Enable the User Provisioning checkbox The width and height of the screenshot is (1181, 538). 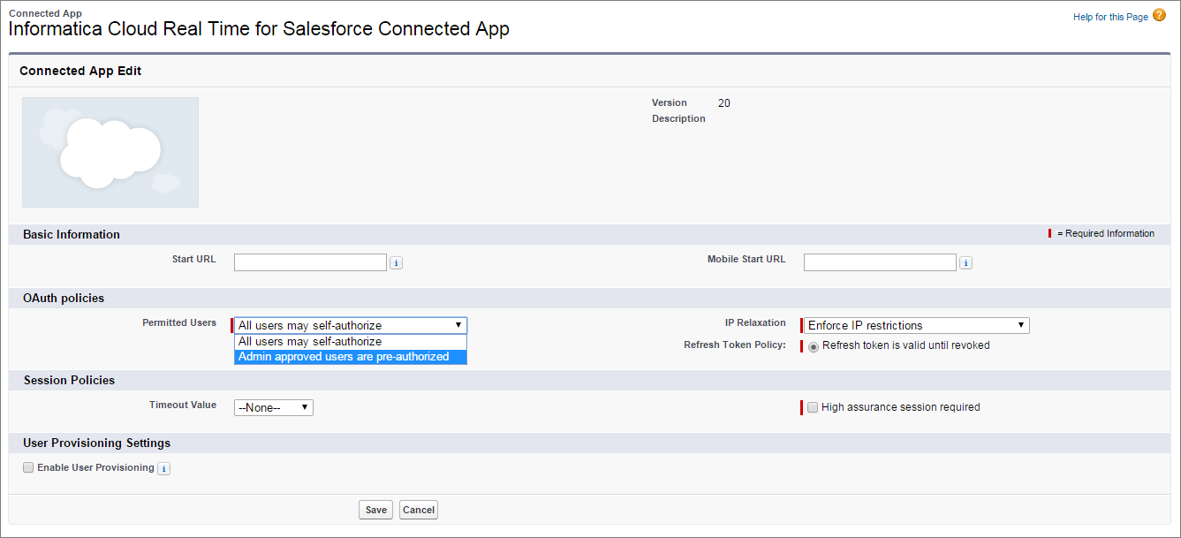click(x=28, y=468)
